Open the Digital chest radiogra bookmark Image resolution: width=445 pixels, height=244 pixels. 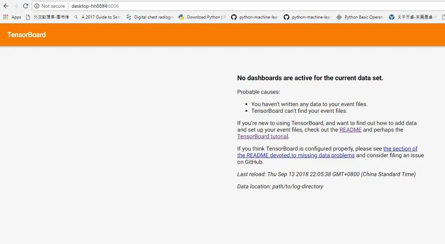pos(150,17)
